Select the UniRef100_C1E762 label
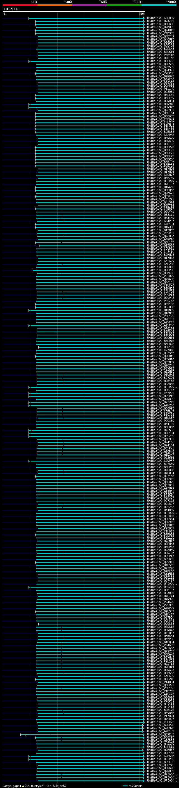179x788 pixels. click(x=161, y=692)
